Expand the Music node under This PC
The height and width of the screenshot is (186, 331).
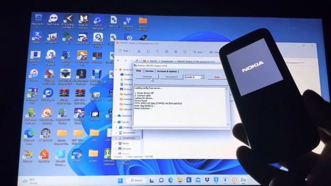pyautogui.click(x=116, y=143)
